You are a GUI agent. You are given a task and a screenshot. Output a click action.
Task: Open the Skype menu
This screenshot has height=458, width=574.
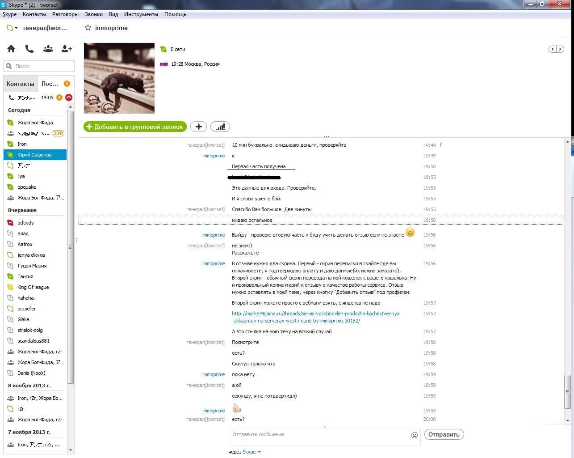click(x=9, y=14)
